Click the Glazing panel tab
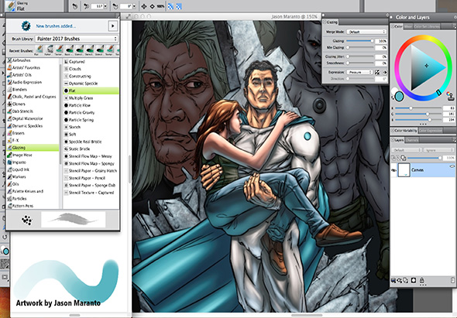The width and height of the screenshot is (457, 318). pyautogui.click(x=331, y=22)
